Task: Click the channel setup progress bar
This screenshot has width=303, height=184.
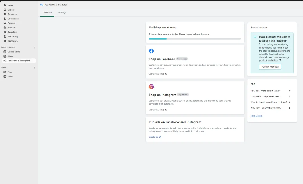Action: point(195,39)
